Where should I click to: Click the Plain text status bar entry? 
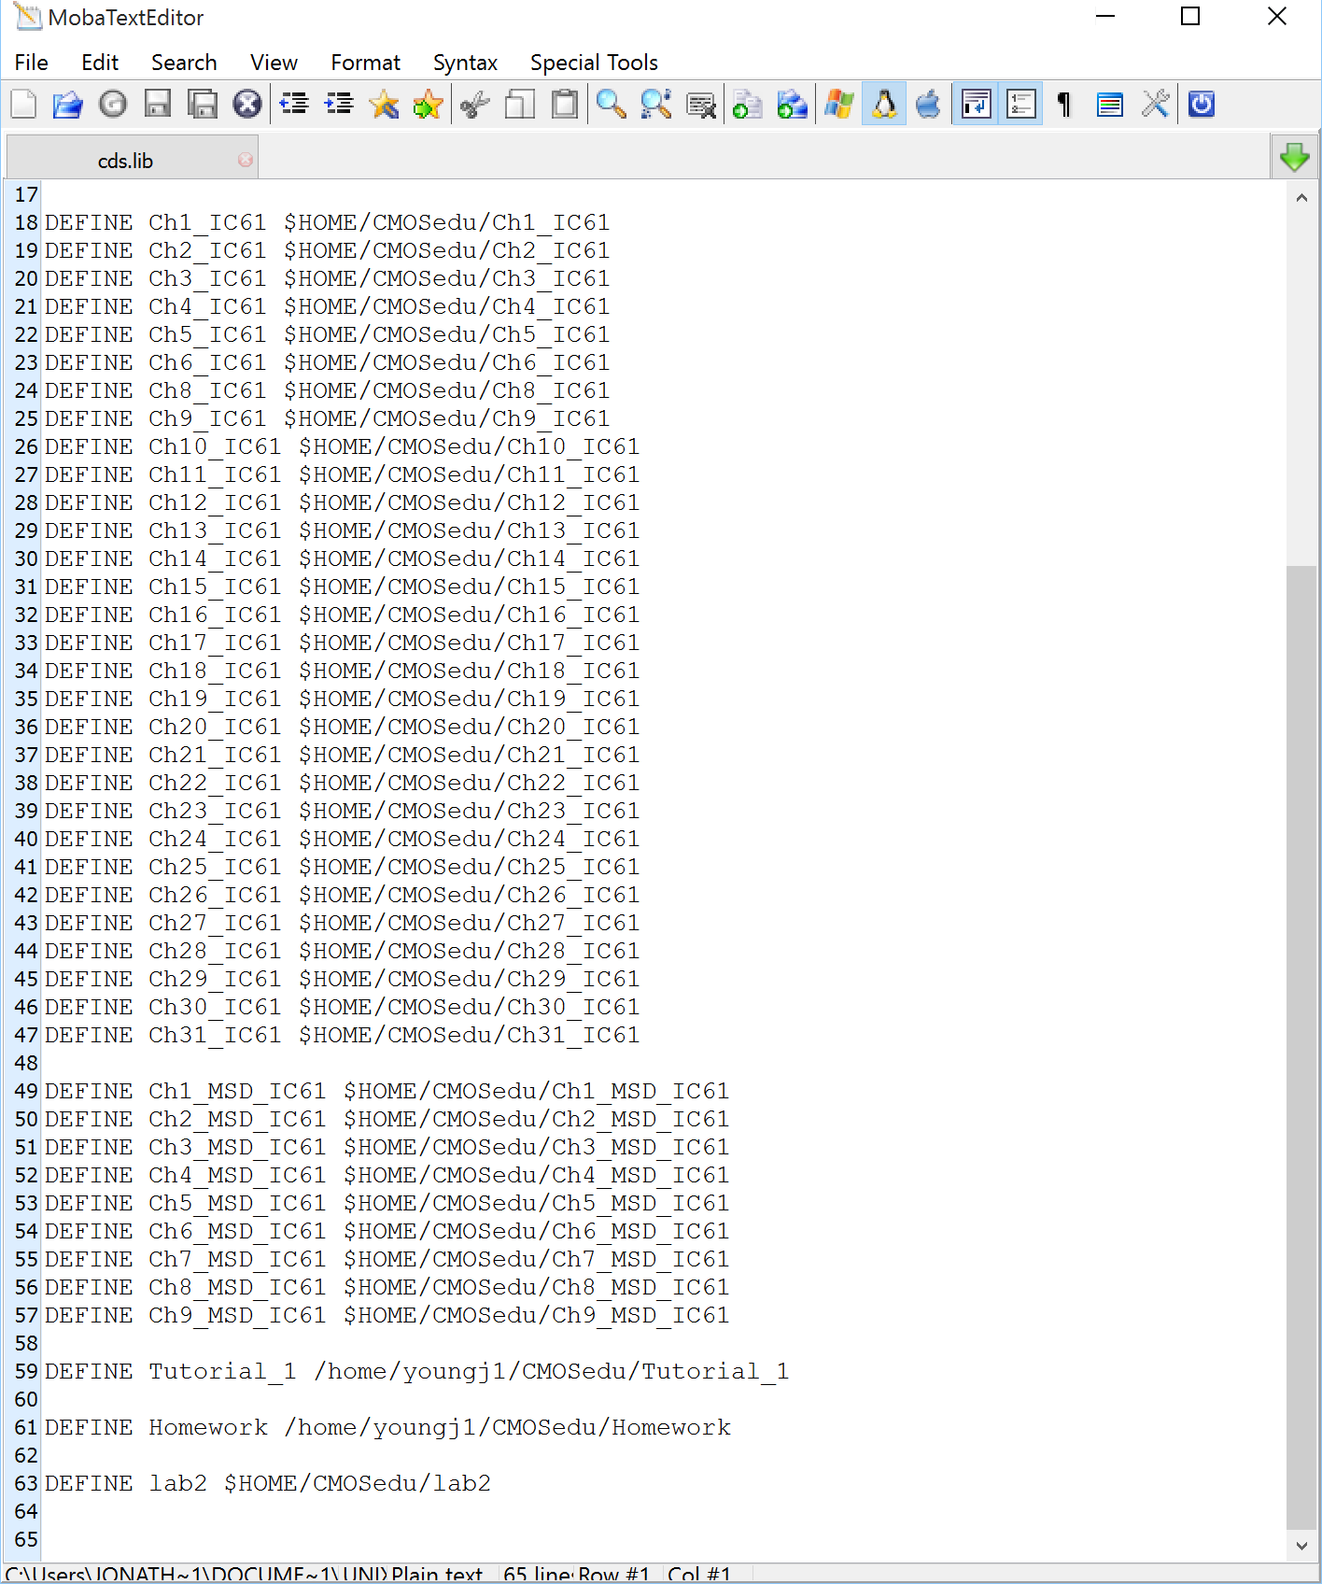pos(437,1574)
